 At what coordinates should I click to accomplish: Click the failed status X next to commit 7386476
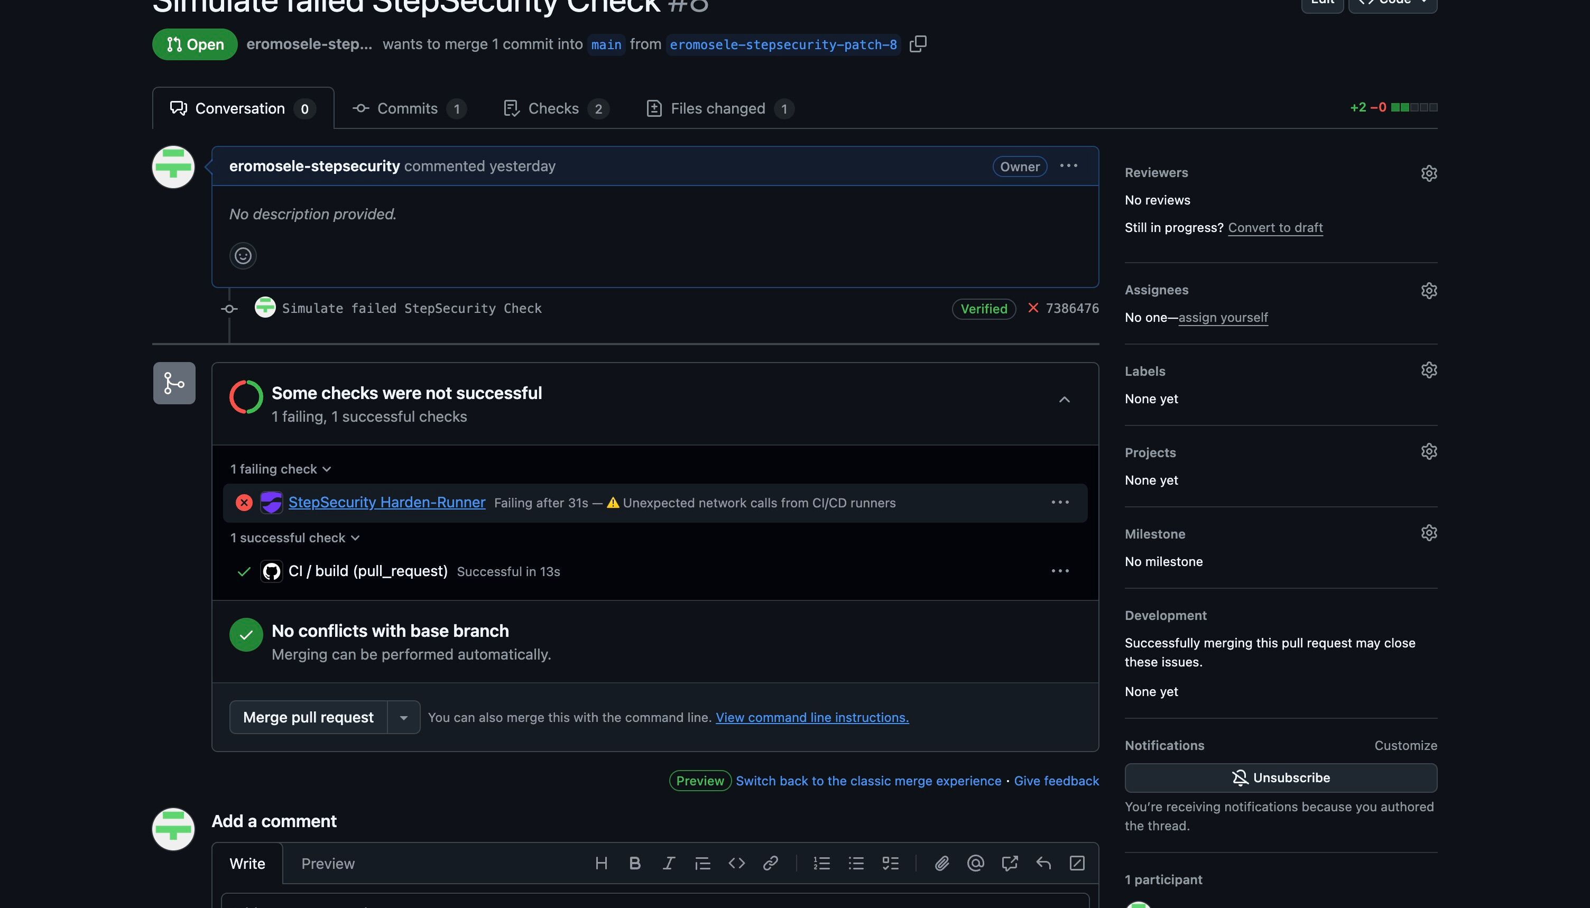[1033, 308]
